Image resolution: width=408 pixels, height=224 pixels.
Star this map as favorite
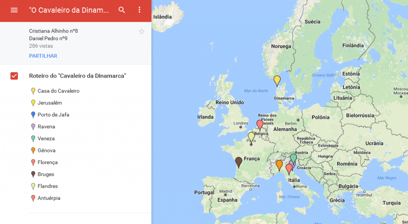[x=141, y=31]
